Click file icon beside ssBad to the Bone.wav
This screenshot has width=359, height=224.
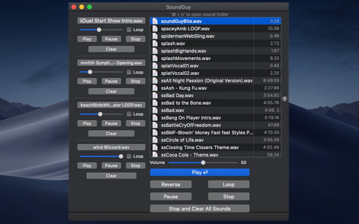click(x=155, y=103)
